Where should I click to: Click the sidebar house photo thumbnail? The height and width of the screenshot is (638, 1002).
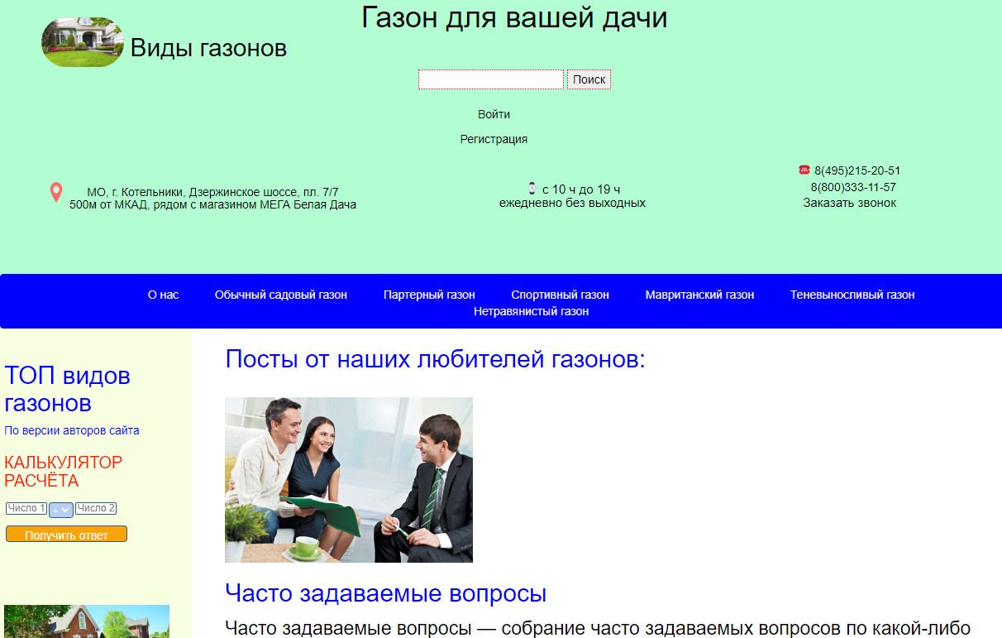point(87,621)
